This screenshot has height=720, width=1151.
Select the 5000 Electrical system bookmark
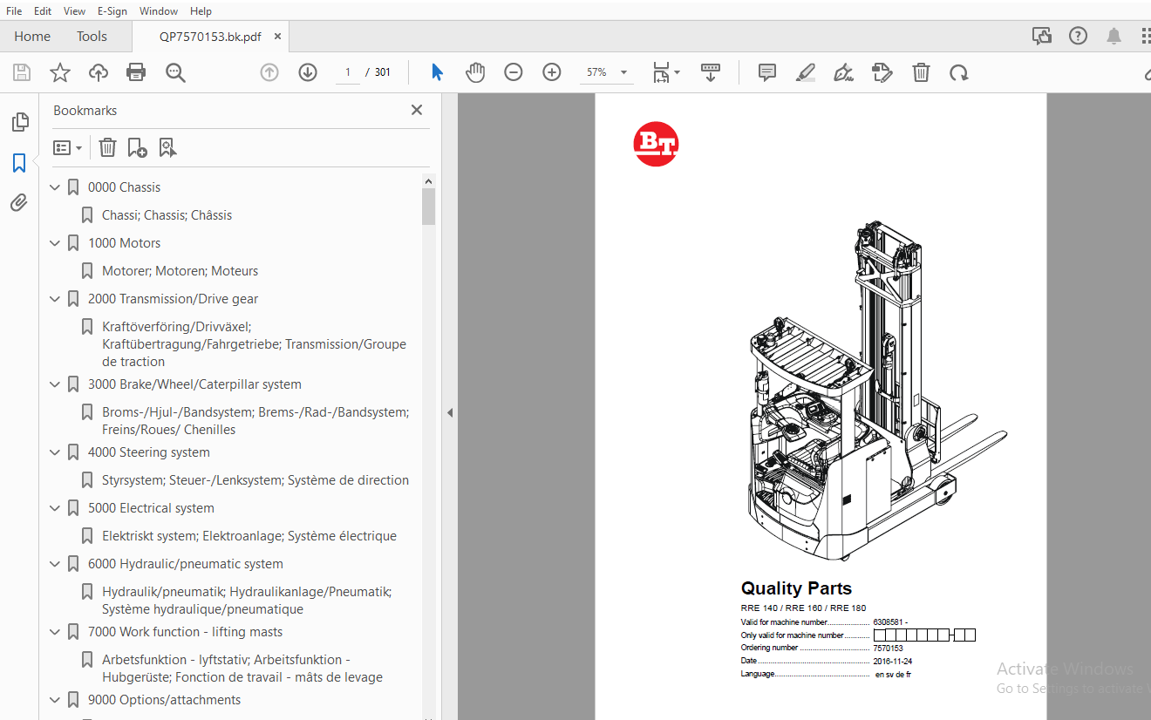click(x=151, y=508)
